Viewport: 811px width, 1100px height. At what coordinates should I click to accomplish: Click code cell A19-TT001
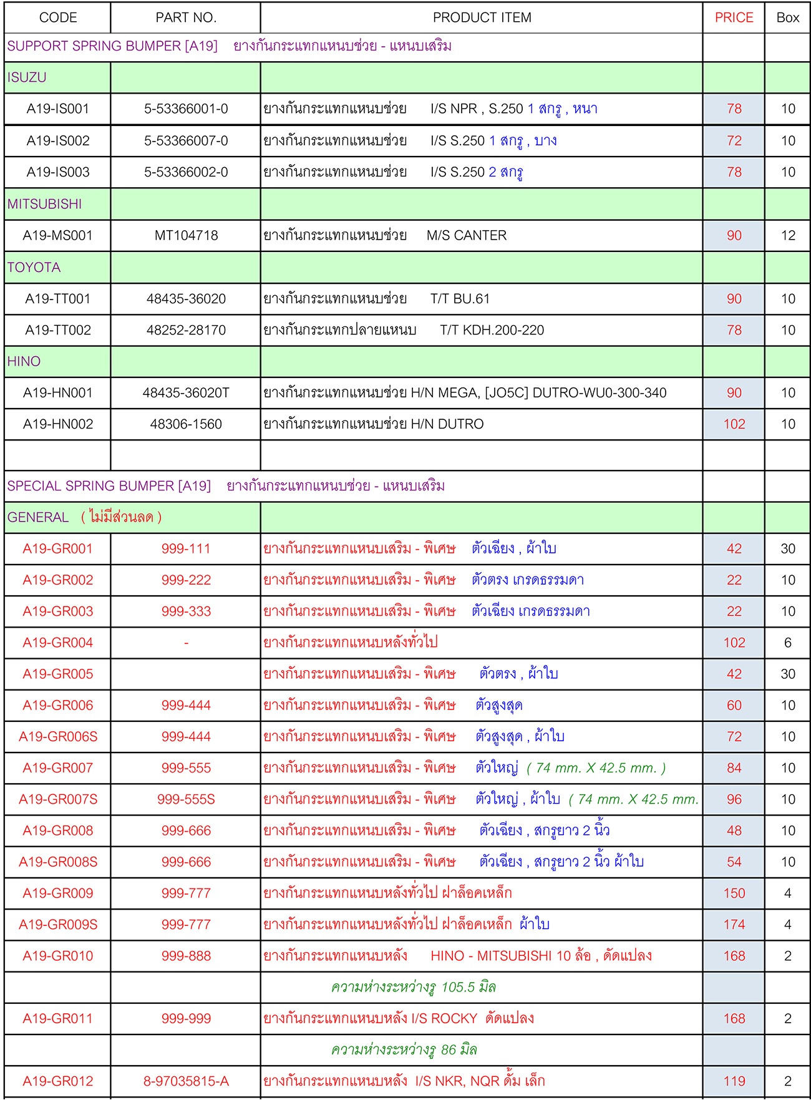pyautogui.click(x=58, y=299)
